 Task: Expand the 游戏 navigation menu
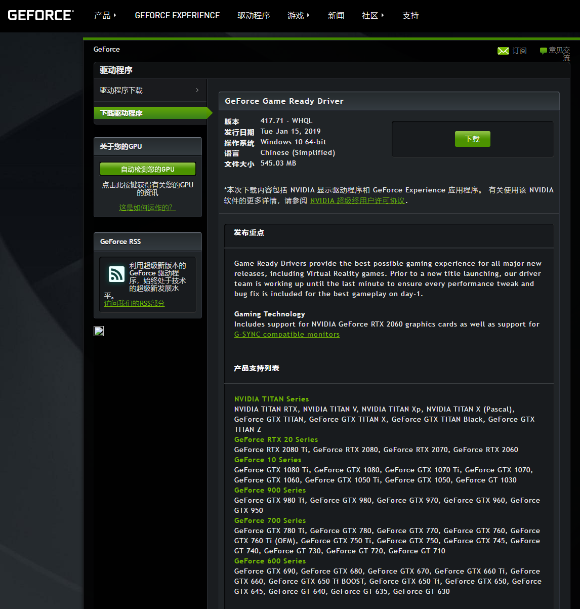pyautogui.click(x=298, y=16)
